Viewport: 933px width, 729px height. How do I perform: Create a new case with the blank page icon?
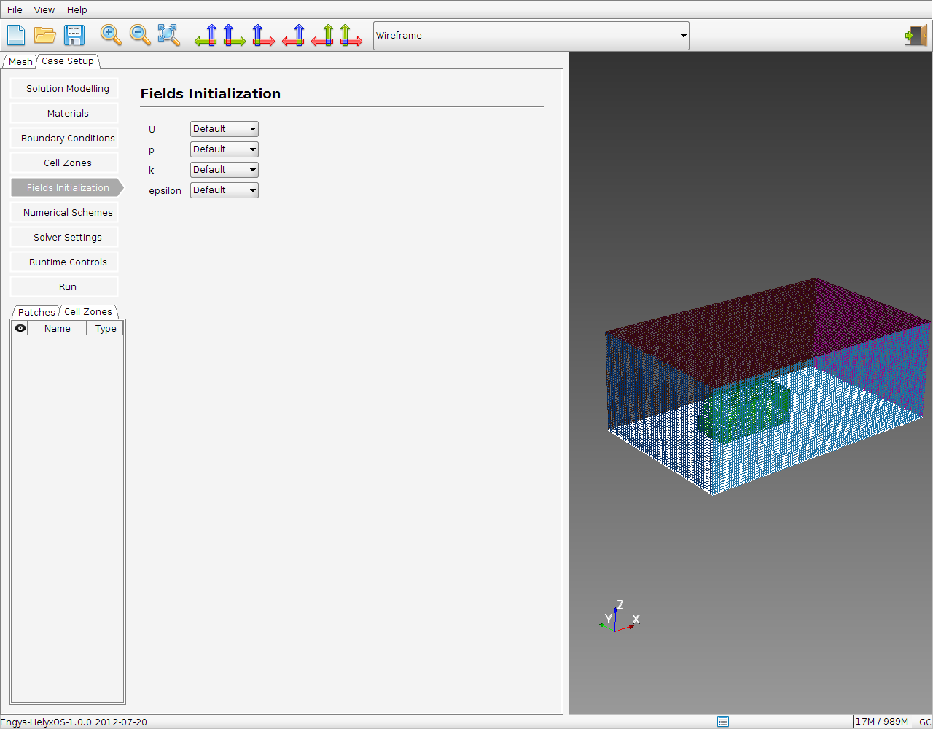(x=16, y=35)
